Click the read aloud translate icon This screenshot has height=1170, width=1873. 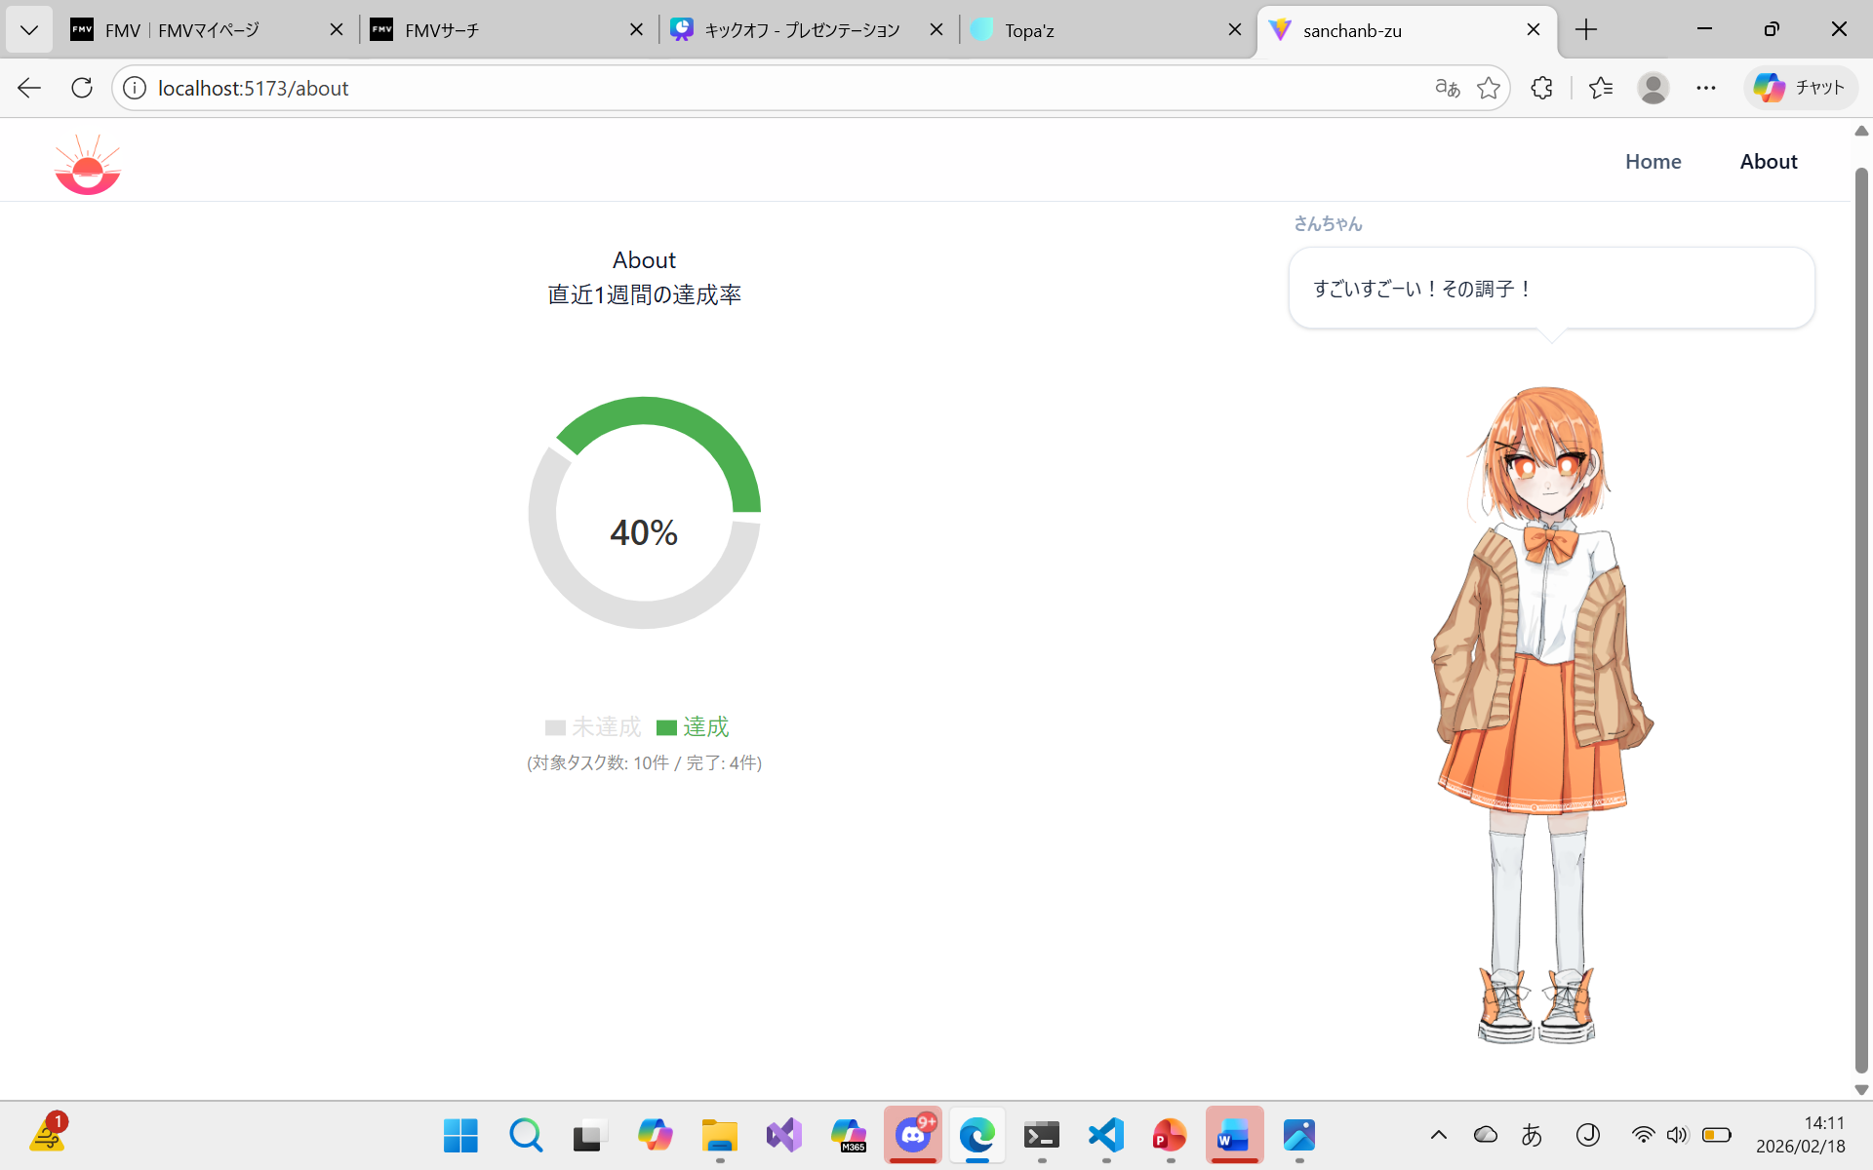pyautogui.click(x=1447, y=88)
